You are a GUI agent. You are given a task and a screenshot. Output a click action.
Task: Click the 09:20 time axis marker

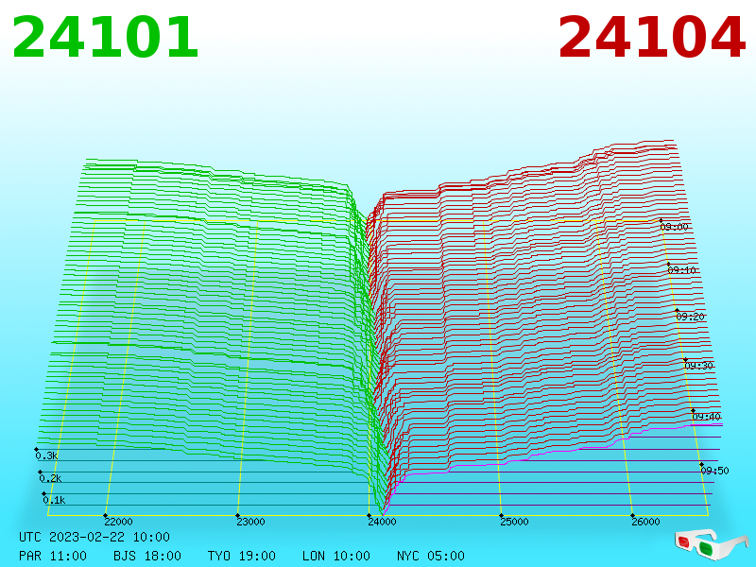click(x=691, y=317)
